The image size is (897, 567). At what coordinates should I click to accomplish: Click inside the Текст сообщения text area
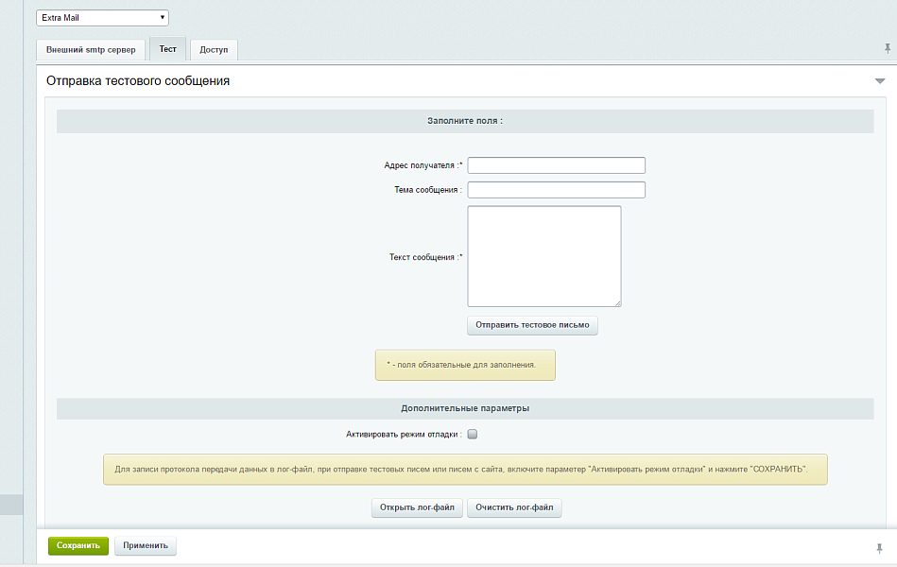pyautogui.click(x=543, y=255)
